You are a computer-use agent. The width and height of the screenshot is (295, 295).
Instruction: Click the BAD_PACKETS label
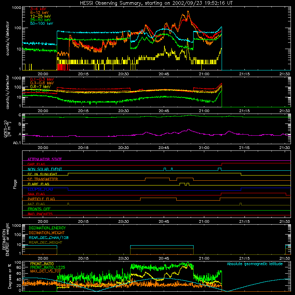point(40,214)
